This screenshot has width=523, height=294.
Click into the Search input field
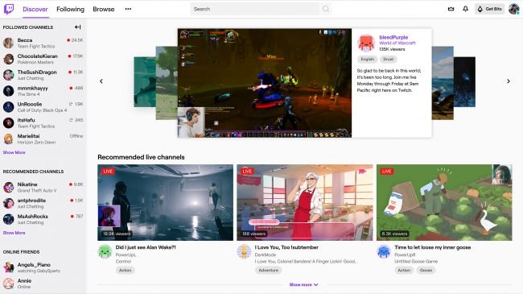tap(255, 9)
